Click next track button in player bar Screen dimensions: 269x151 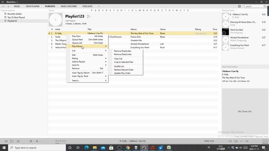click(x=18, y=141)
